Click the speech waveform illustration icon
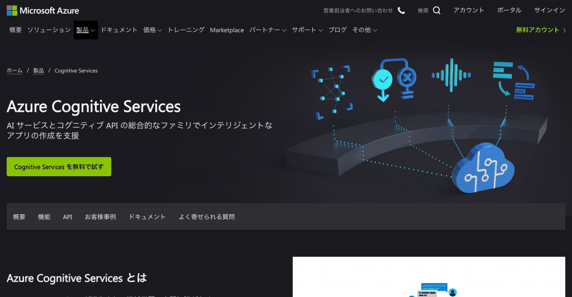This screenshot has height=297, width=572. pos(451,76)
